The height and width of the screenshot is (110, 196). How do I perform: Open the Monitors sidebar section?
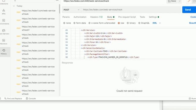click(4, 42)
